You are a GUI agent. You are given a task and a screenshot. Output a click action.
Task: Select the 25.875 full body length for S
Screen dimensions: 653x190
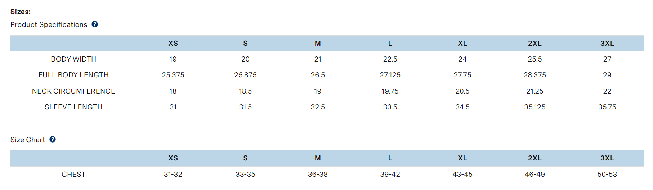click(245, 75)
